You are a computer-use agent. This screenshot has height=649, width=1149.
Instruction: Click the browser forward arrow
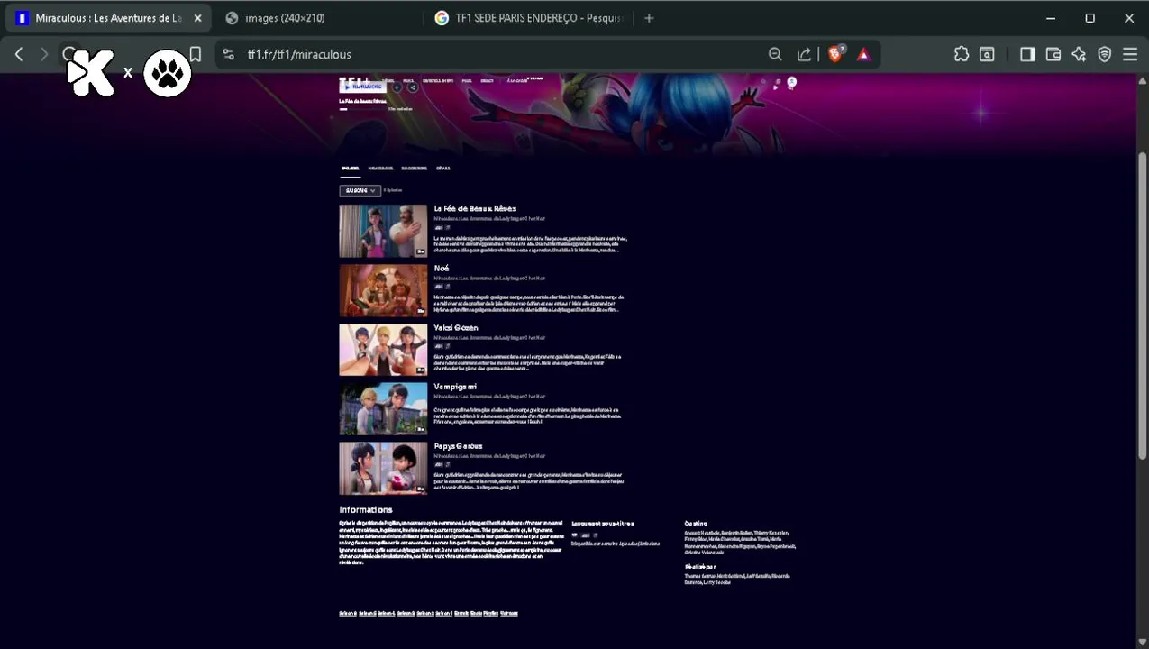pos(43,54)
